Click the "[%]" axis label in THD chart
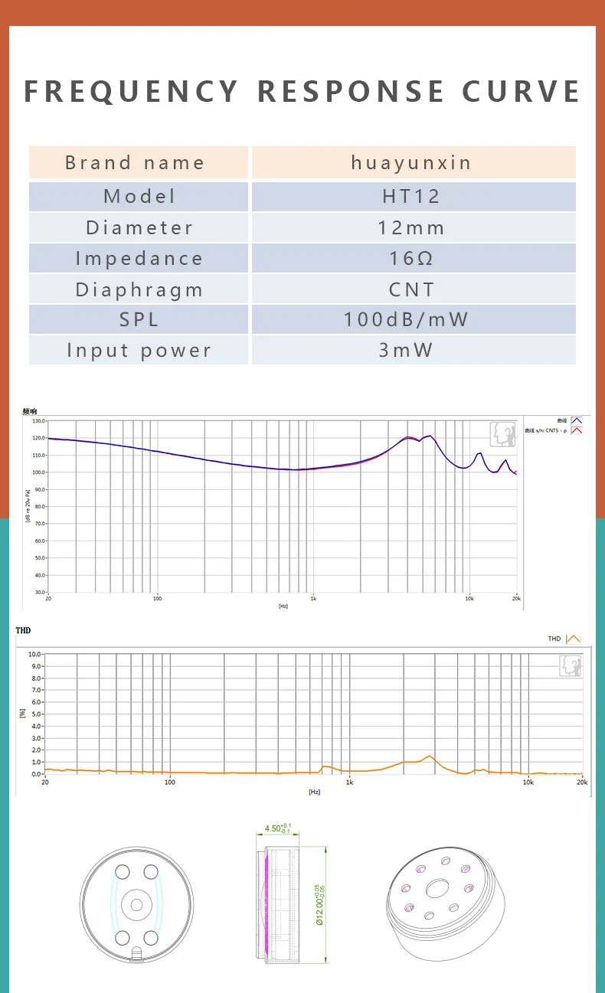This screenshot has height=993, width=605. pos(22,713)
